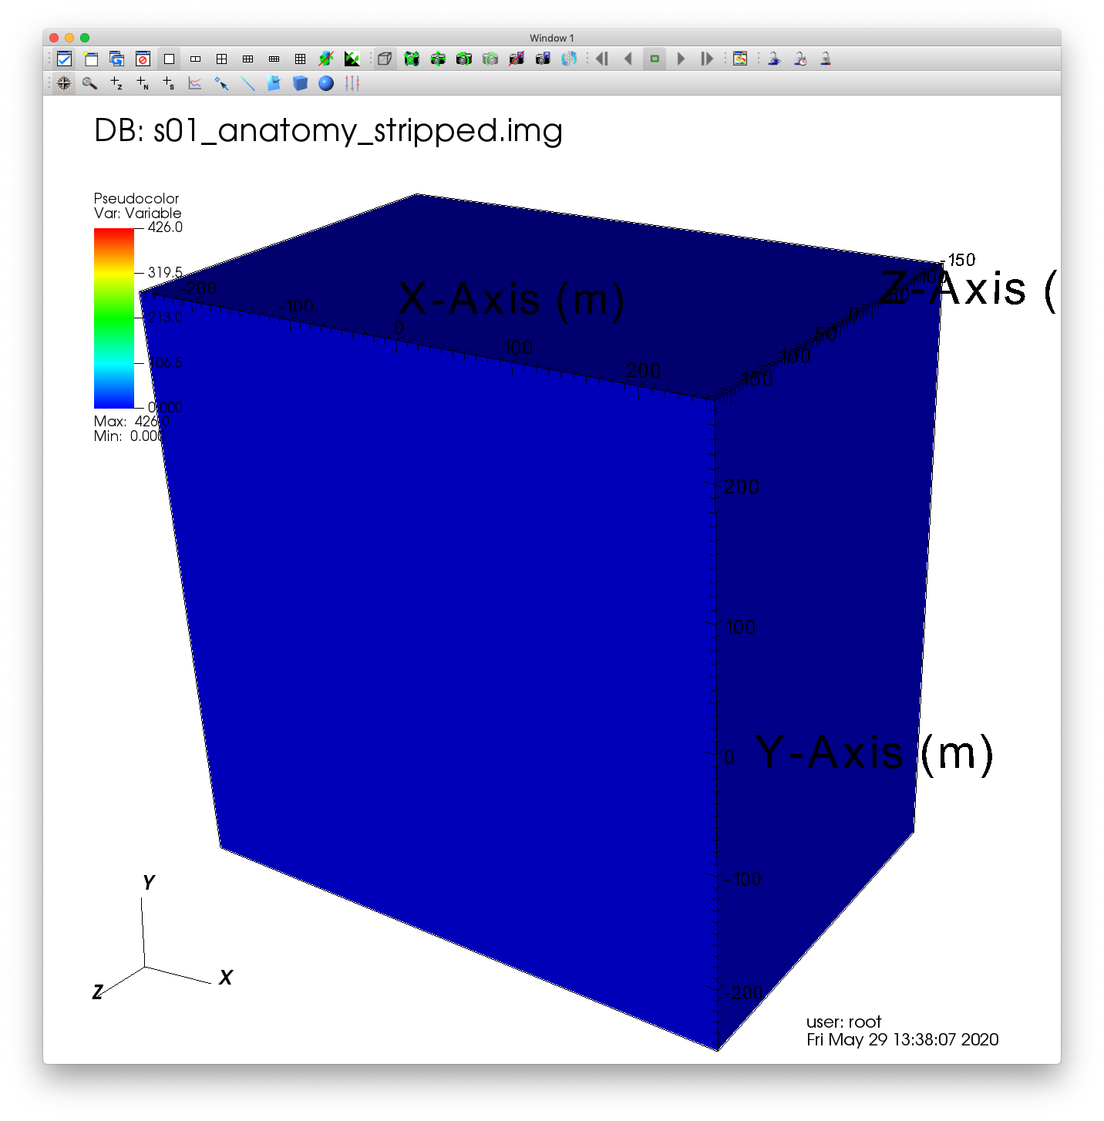This screenshot has height=1121, width=1104.
Task: Switch to single window layout
Action: point(169,59)
